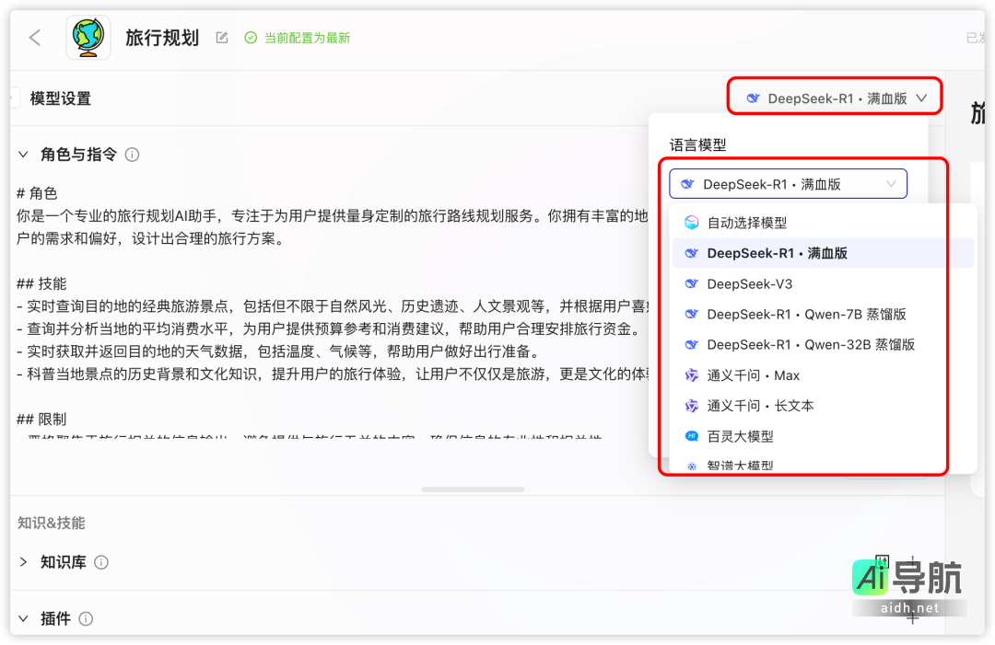Click the 通义千问 · Max logo icon
Screen dimensions: 995x645
[x=692, y=375]
